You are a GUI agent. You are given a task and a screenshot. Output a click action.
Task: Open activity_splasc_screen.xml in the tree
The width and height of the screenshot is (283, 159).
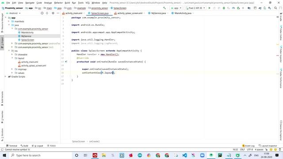(34, 66)
